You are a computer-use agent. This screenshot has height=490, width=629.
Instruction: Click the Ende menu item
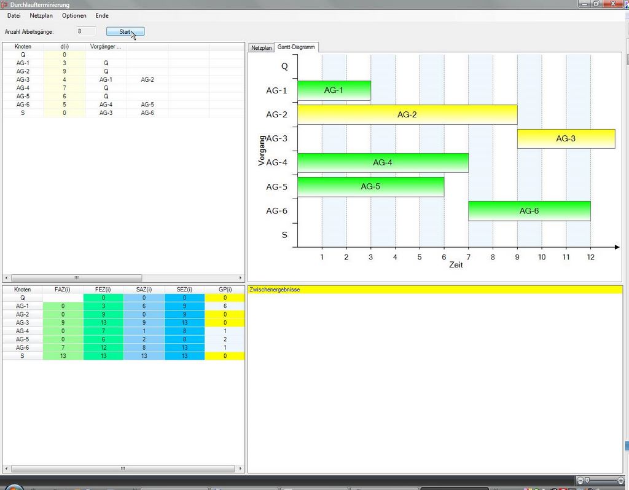[102, 15]
